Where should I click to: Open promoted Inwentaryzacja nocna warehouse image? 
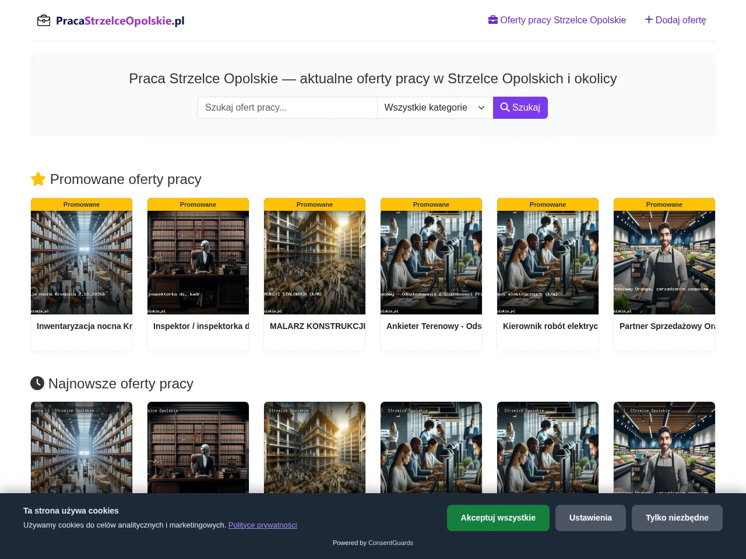(x=82, y=263)
